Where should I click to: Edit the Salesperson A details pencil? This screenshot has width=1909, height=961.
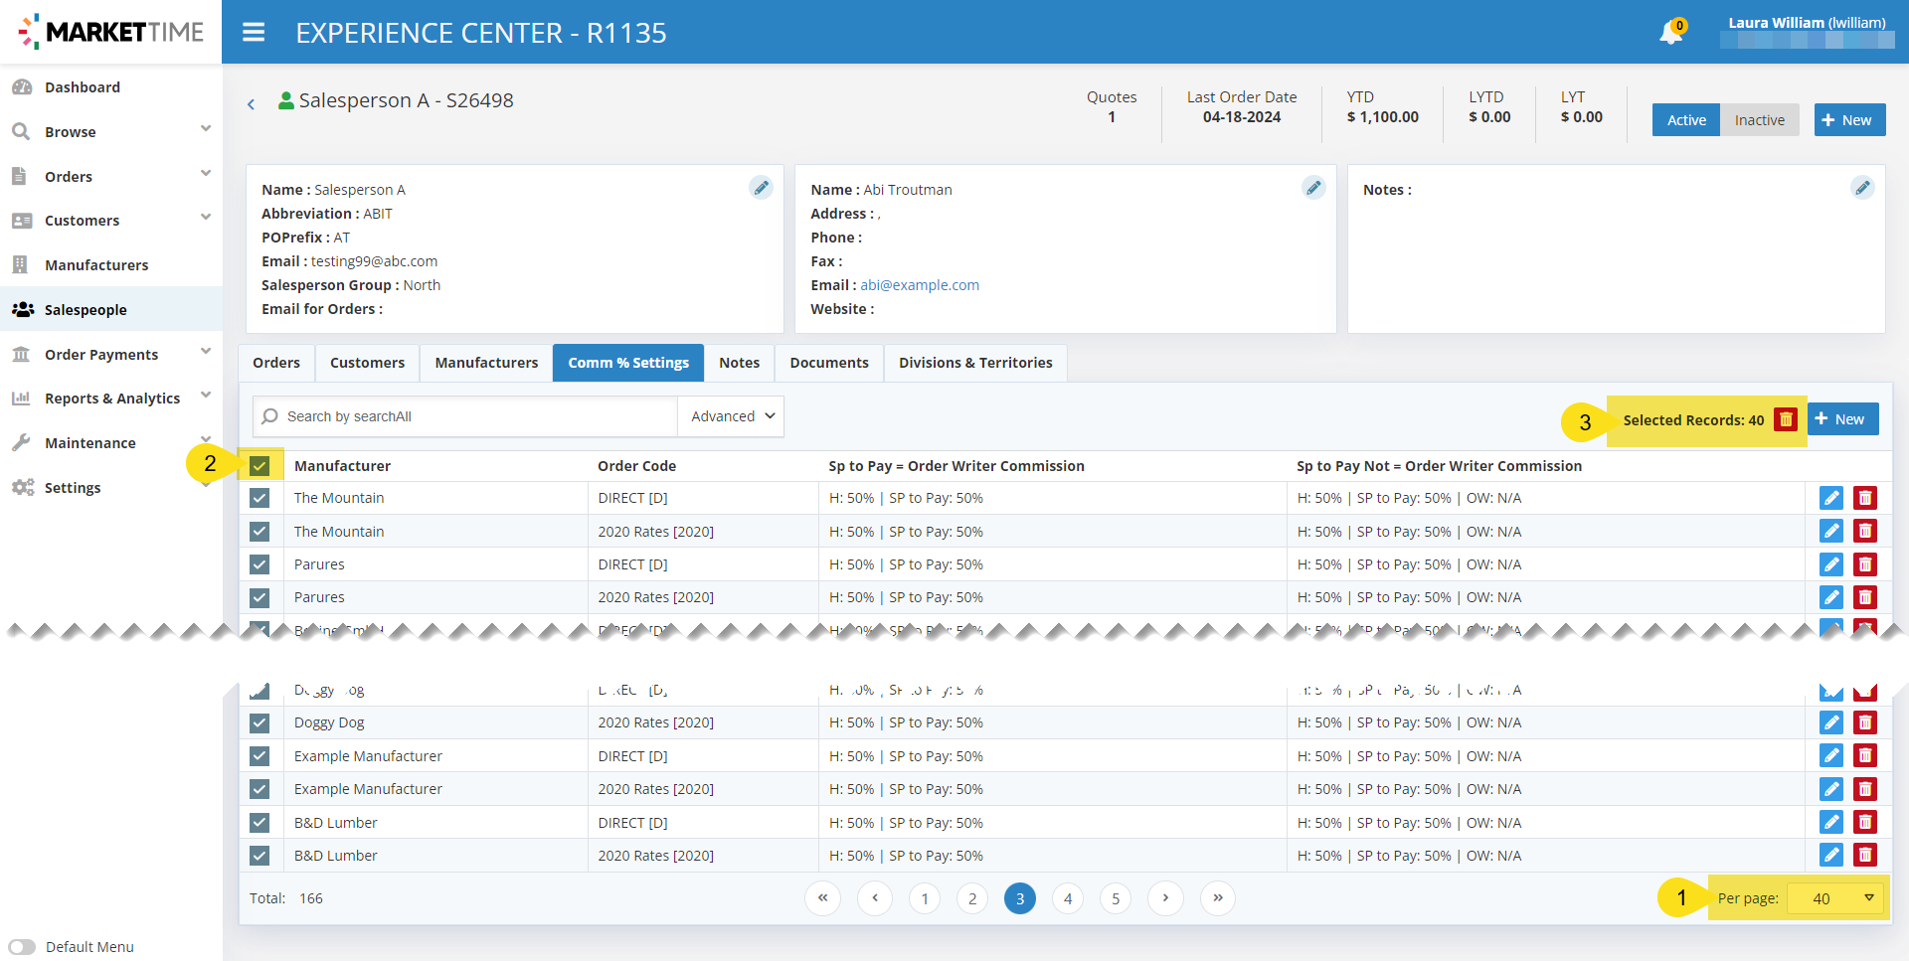pos(761,187)
